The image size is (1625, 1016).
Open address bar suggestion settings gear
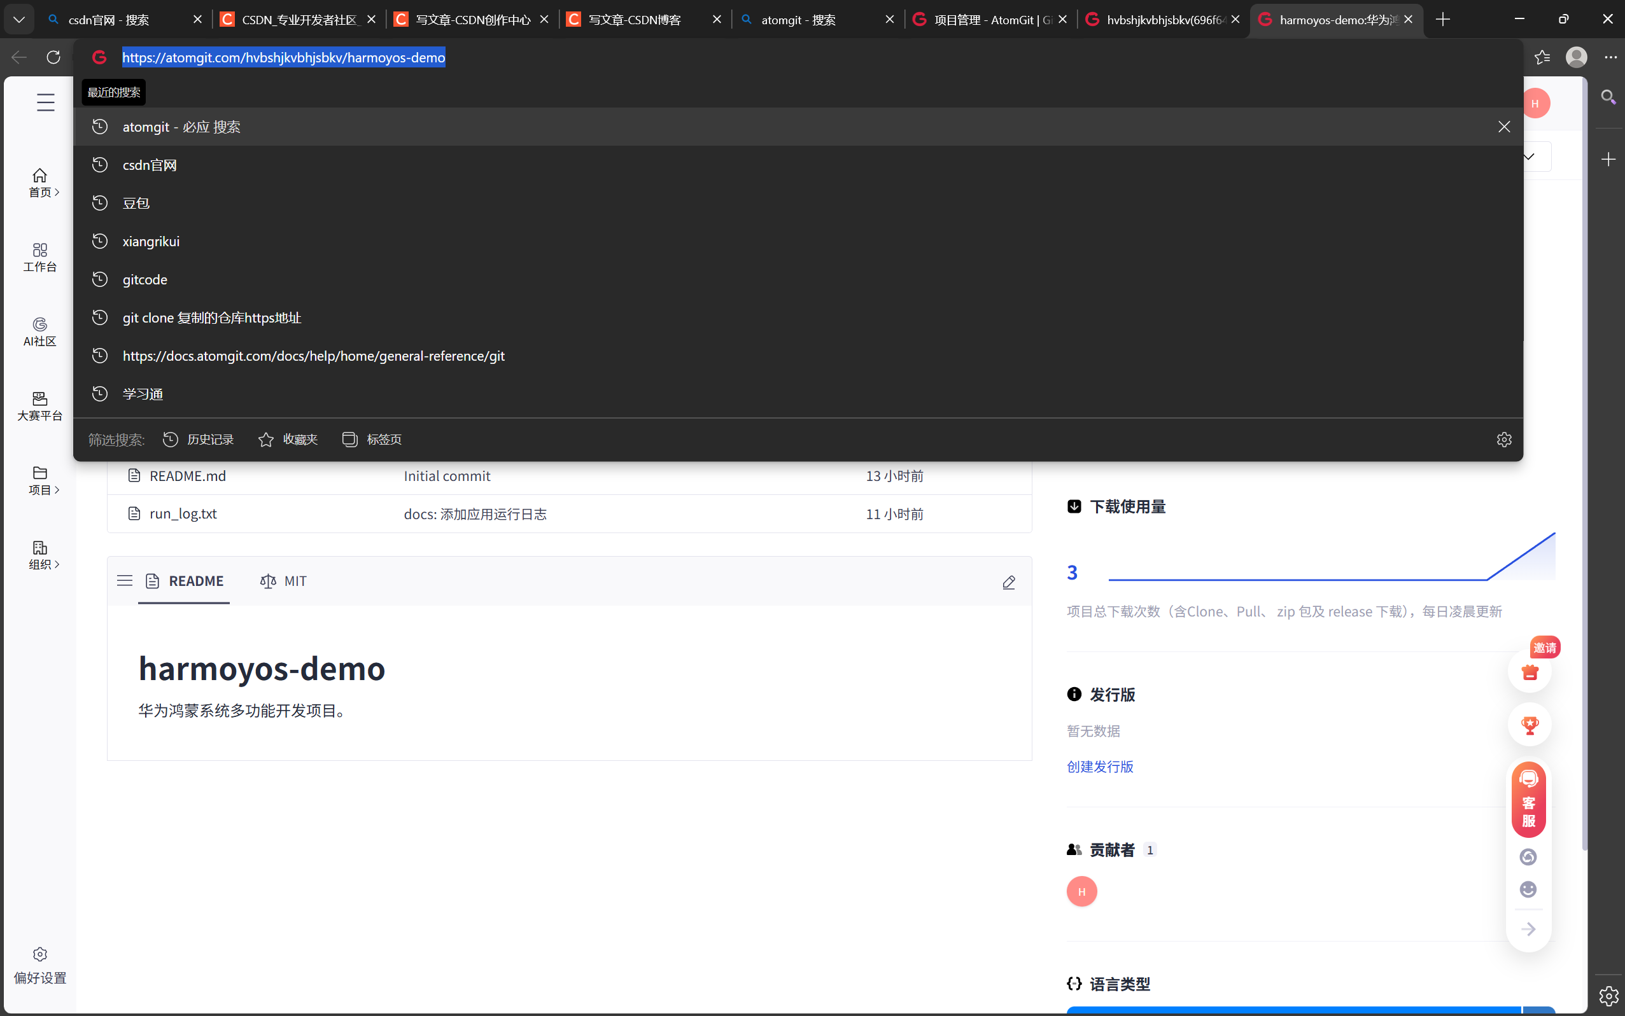(1504, 440)
